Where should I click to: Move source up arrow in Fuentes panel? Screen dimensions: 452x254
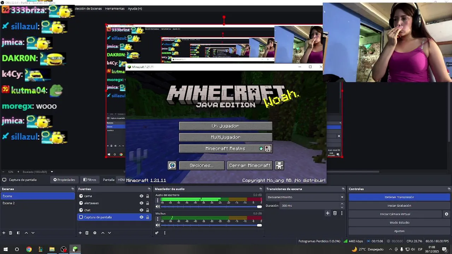coord(103,233)
